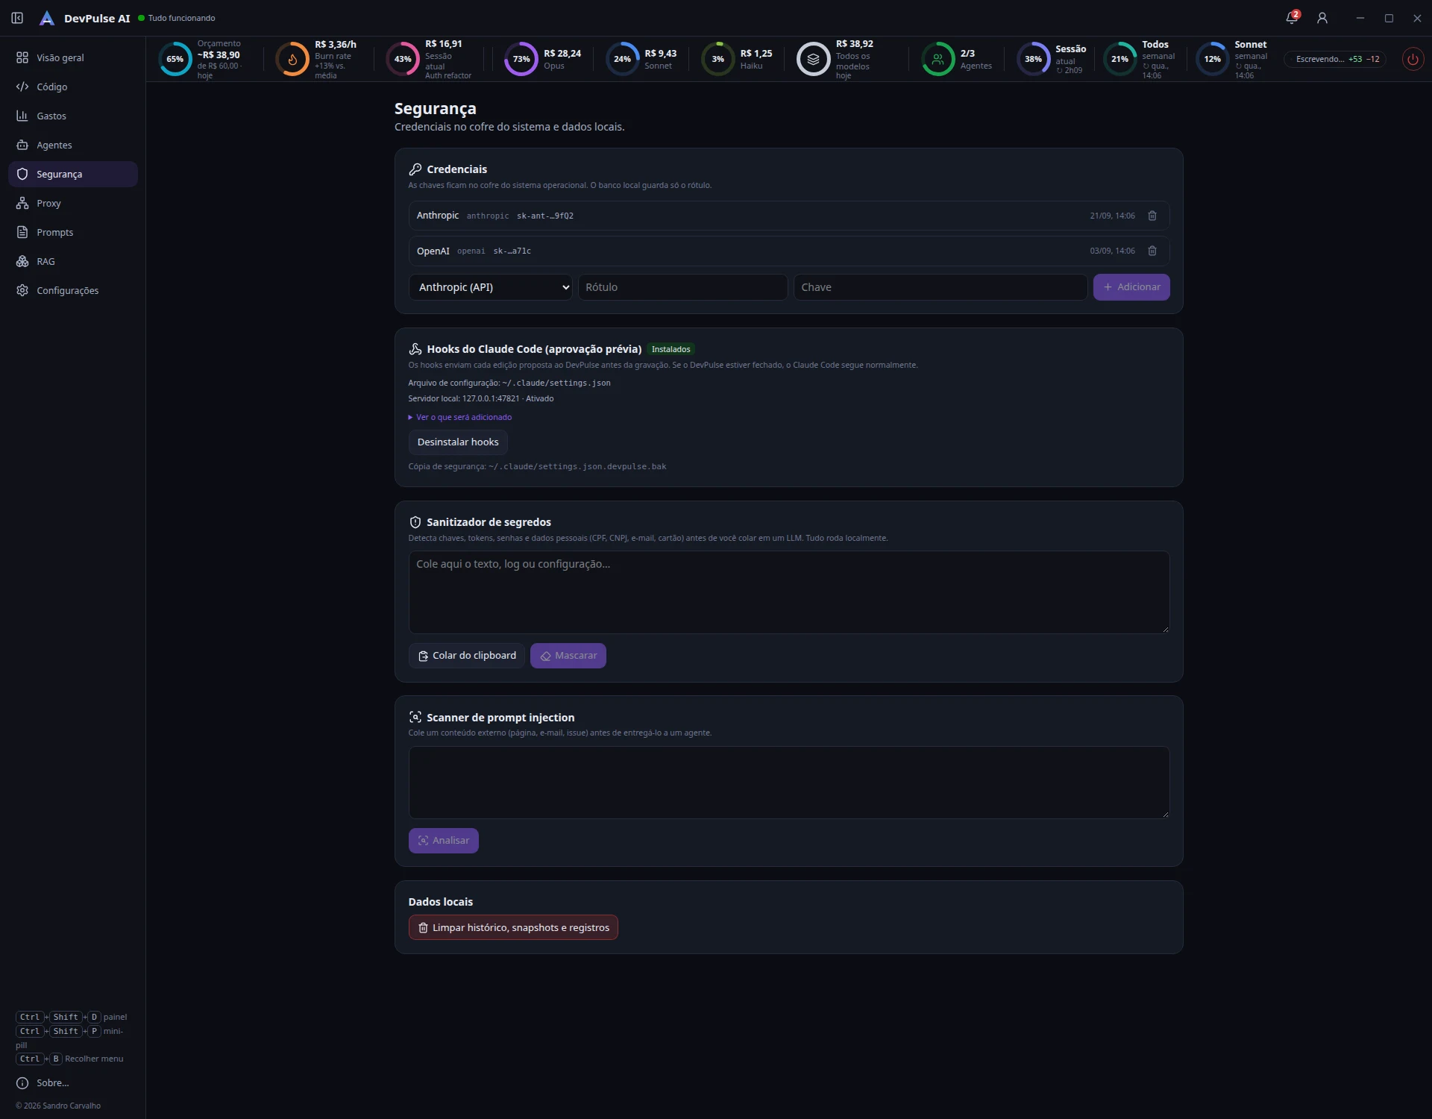Open the Anthropic (API) provider dropdown
The height and width of the screenshot is (1119, 1432).
[x=491, y=287]
